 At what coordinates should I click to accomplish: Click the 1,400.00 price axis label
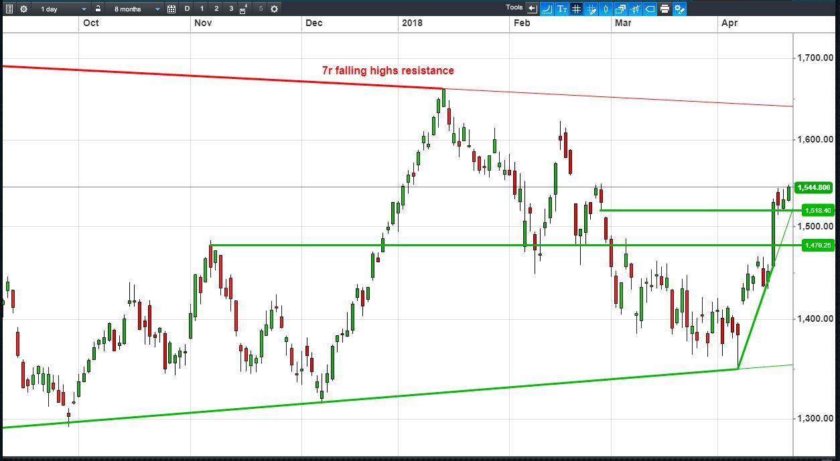(815, 318)
